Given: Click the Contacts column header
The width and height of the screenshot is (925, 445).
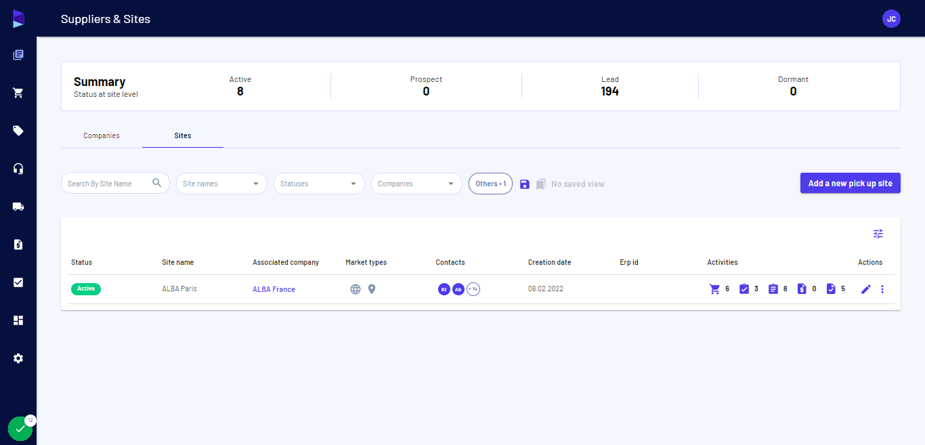Looking at the screenshot, I should tap(450, 262).
